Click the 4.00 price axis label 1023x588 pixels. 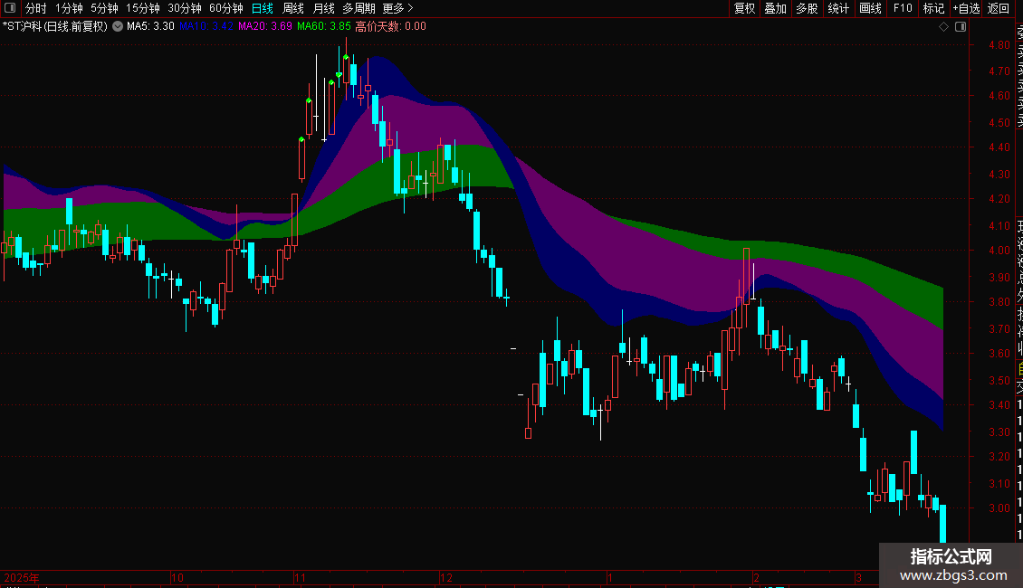[x=999, y=251]
